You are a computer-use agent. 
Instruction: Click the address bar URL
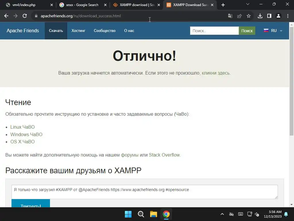pos(81,16)
